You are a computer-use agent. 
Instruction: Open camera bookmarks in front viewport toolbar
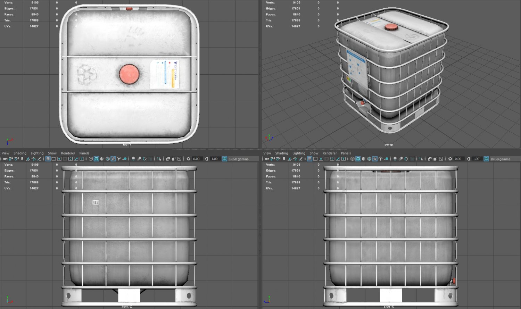(22, 159)
